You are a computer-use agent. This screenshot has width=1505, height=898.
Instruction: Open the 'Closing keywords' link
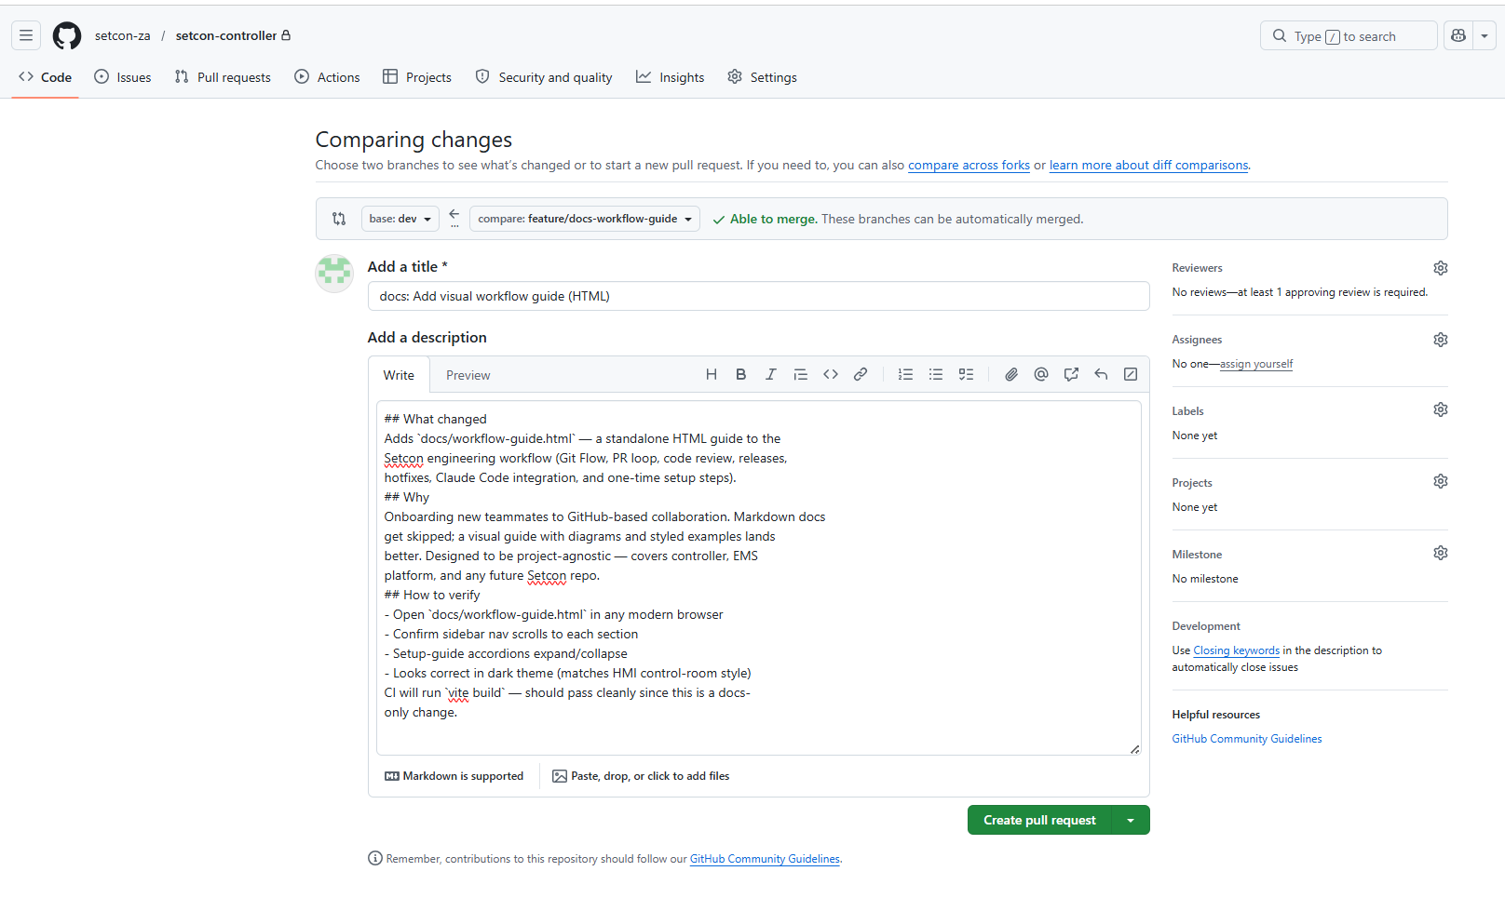coord(1236,650)
